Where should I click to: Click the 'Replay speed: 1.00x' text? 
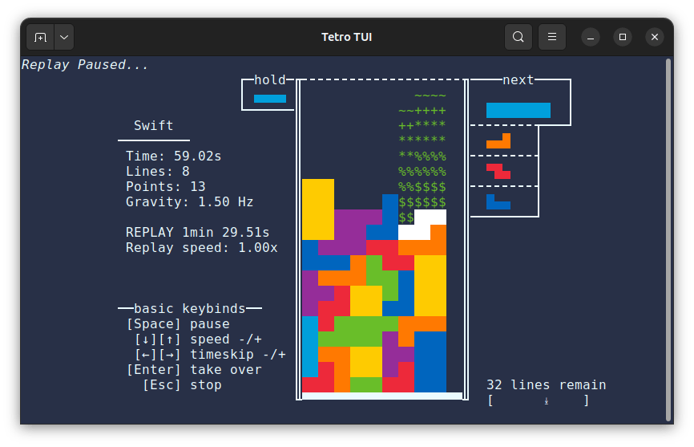coord(201,247)
